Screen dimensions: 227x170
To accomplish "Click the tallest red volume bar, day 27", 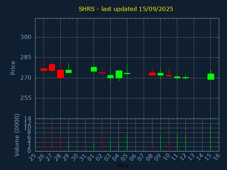I will click(52, 136).
